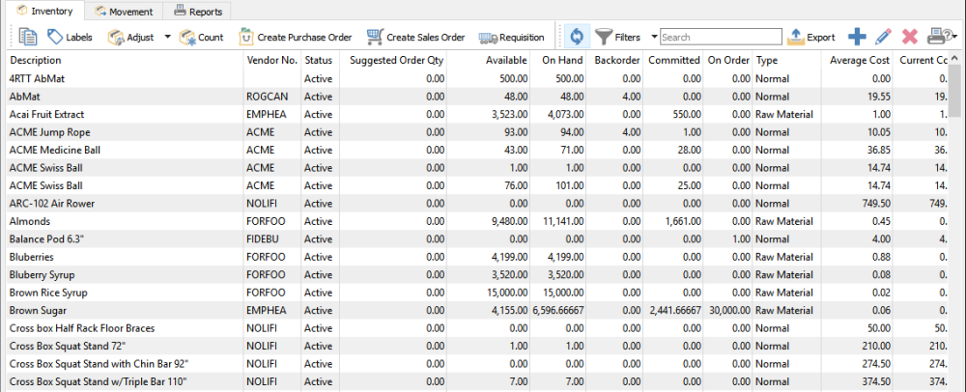This screenshot has height=392, width=966.
Task: Switch to the Movement tab
Action: tap(124, 12)
